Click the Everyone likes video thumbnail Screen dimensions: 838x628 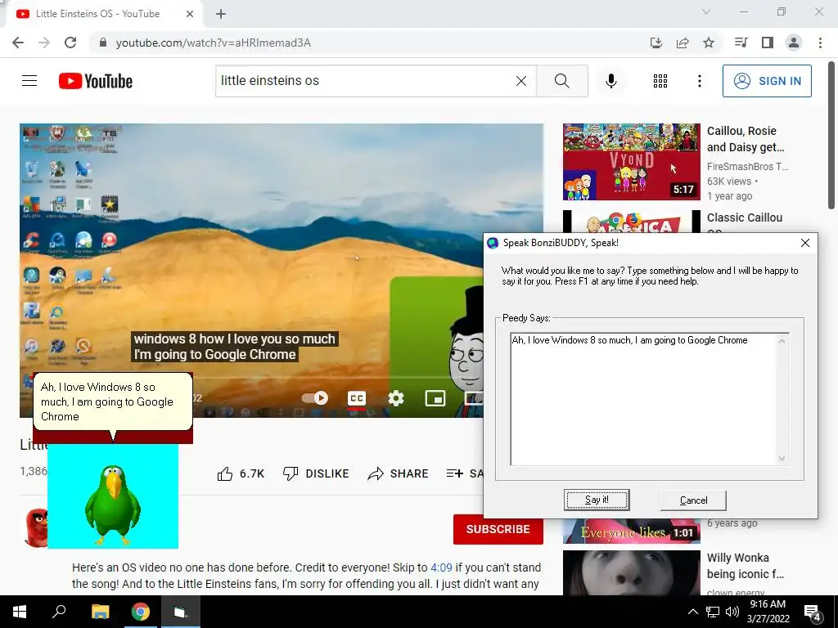[x=631, y=532]
